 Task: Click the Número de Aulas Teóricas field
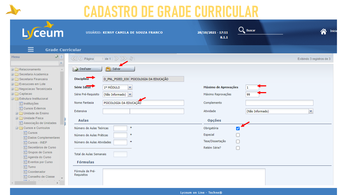(120, 128)
